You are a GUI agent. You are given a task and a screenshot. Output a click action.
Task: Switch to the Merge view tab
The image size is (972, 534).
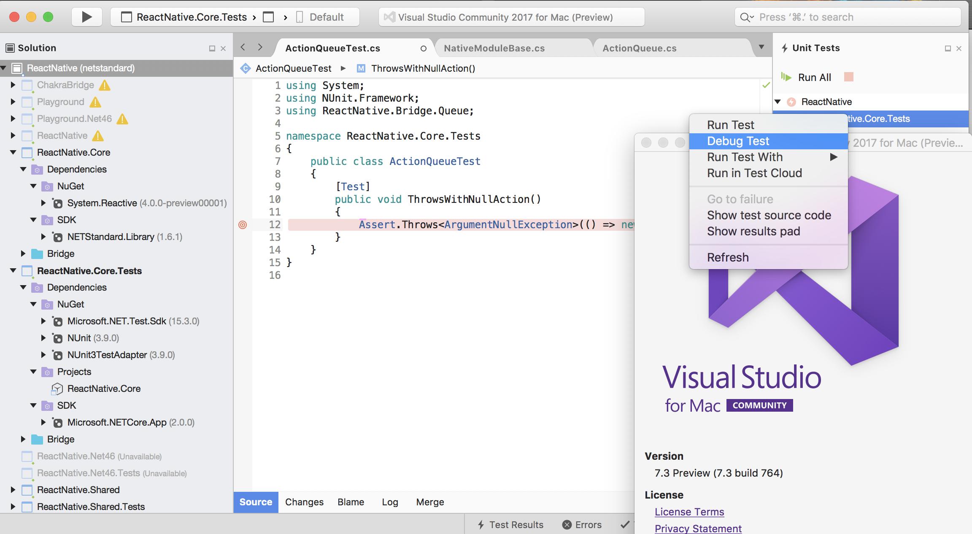pyautogui.click(x=430, y=502)
